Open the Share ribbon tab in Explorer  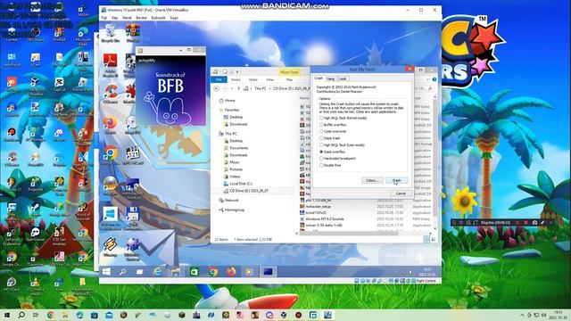click(253, 79)
